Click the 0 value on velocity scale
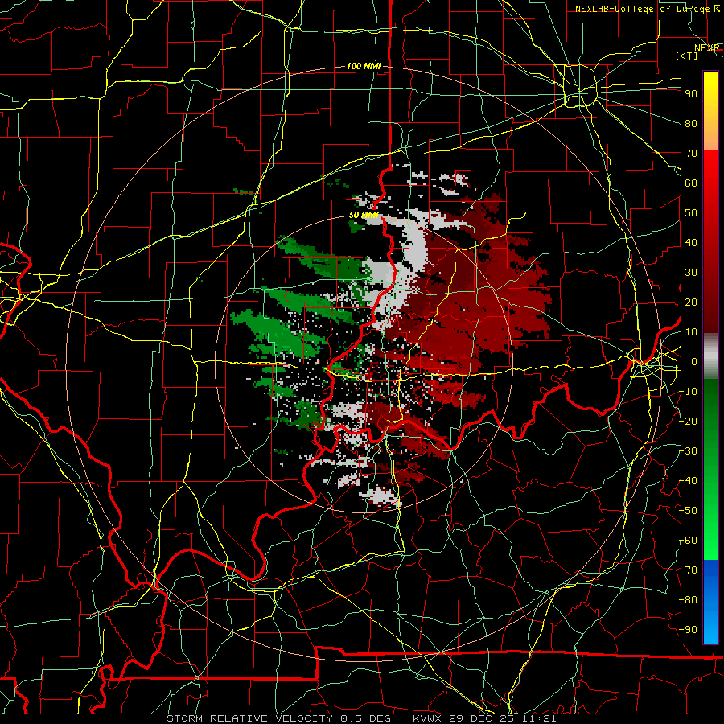 [x=694, y=361]
